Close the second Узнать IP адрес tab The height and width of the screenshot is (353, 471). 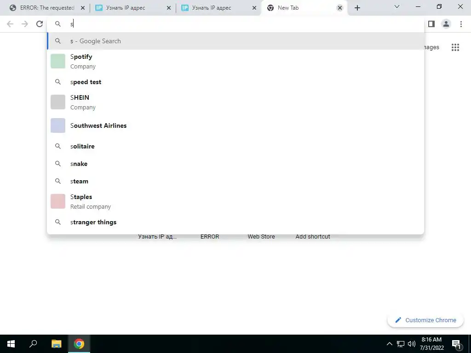254,8
